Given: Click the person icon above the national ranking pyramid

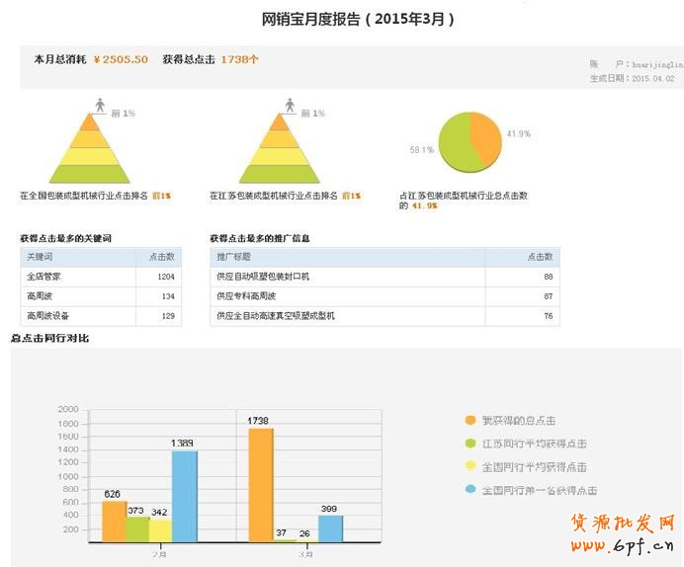Looking at the screenshot, I should pos(99,105).
